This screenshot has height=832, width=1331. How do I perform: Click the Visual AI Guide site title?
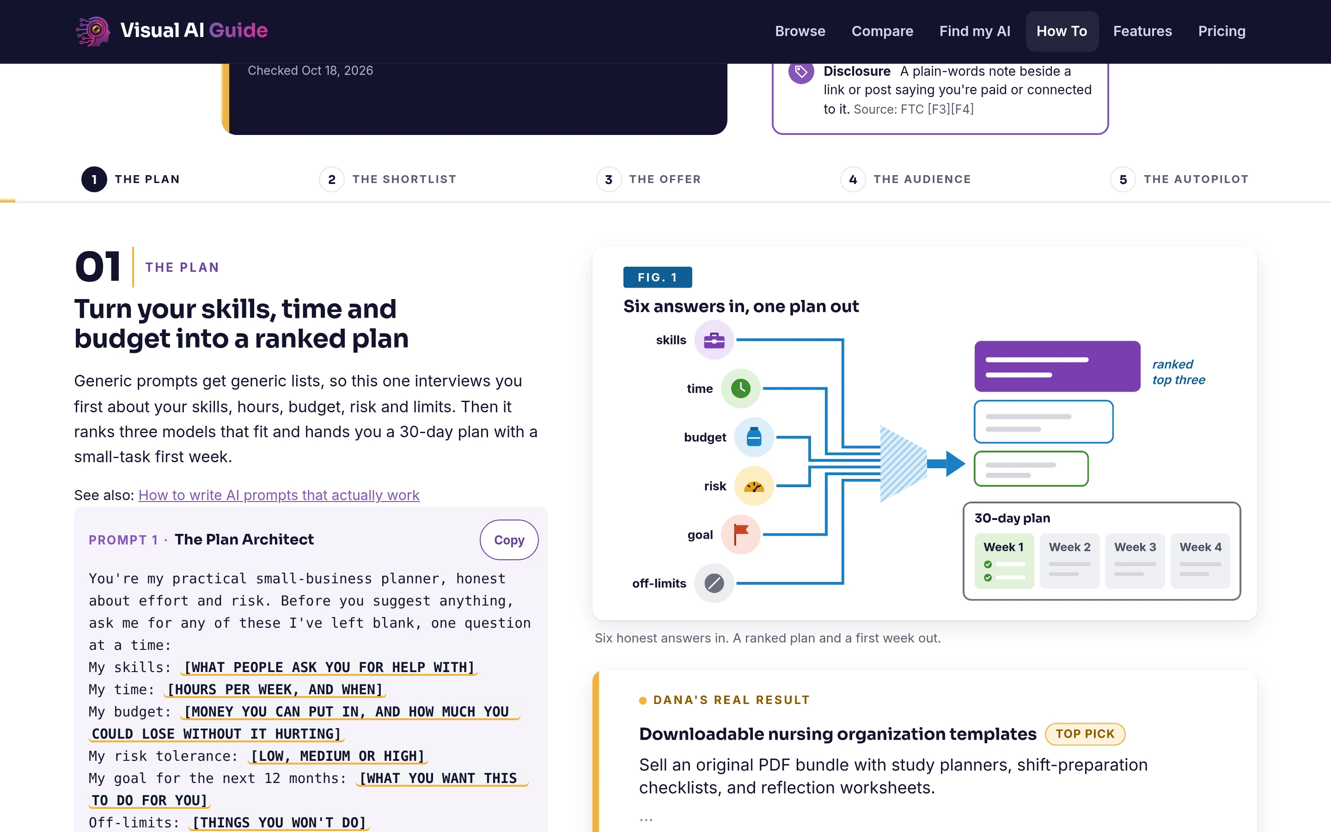pos(194,30)
